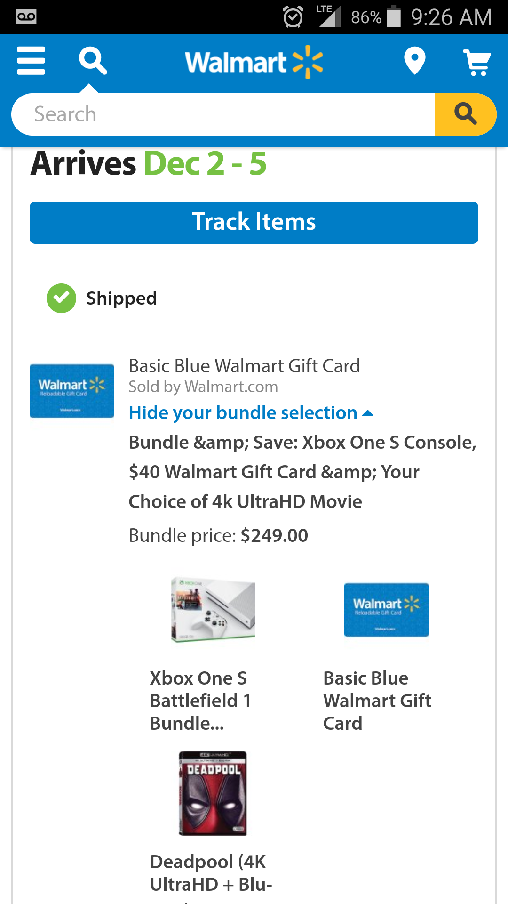This screenshot has height=904, width=508.
Task: Tap the Deadpool 4K UltraHD thumbnail
Action: [213, 792]
